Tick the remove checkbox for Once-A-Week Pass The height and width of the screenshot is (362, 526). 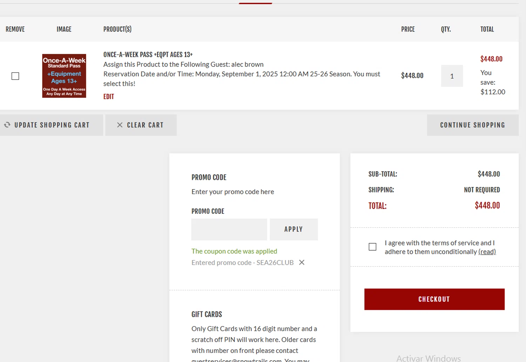tap(15, 76)
